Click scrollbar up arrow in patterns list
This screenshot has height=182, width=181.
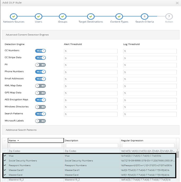point(178,150)
